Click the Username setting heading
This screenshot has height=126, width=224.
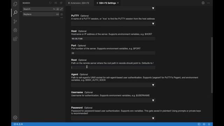[x=77, y=92]
